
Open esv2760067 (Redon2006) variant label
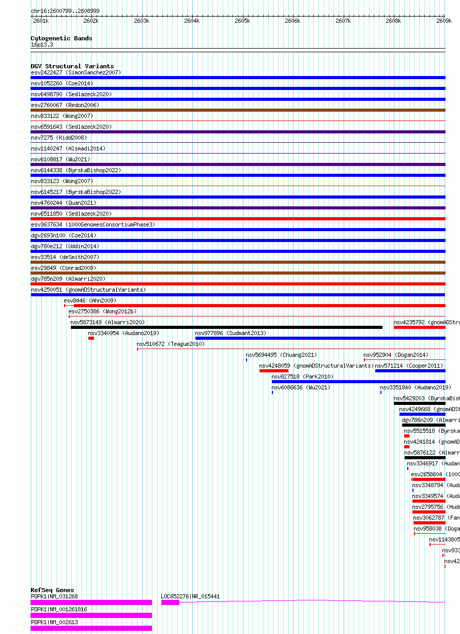(x=65, y=105)
